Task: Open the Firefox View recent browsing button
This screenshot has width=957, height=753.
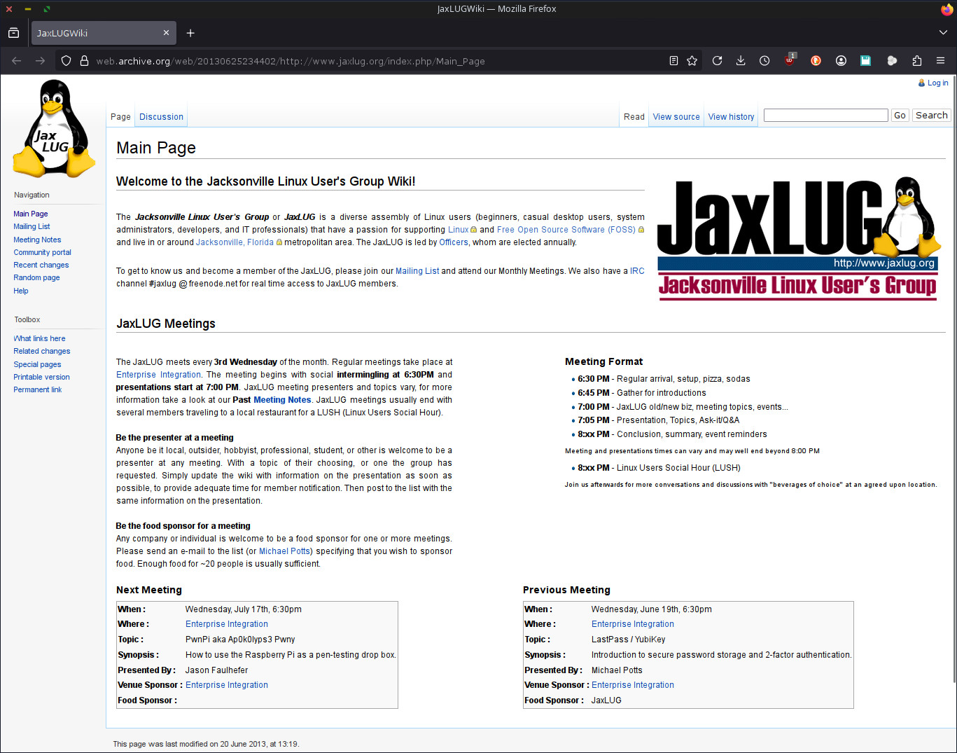Action: [x=13, y=33]
